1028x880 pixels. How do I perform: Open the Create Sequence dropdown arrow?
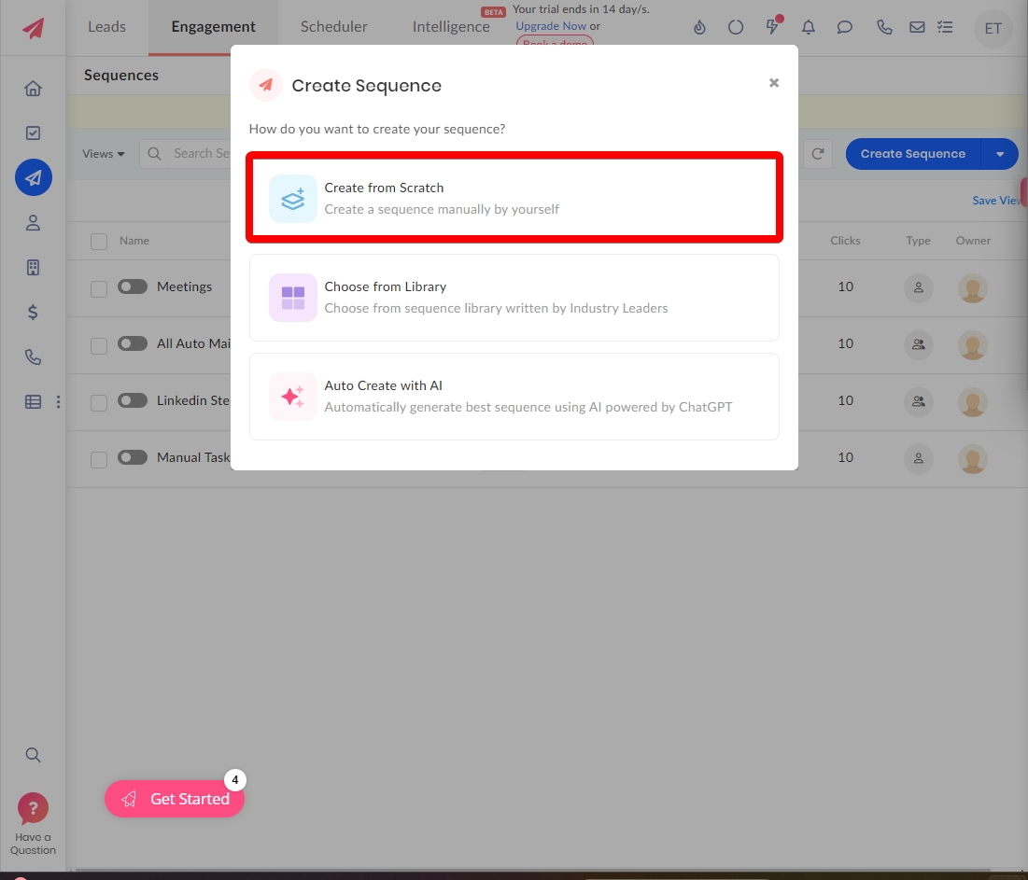pyautogui.click(x=1000, y=154)
